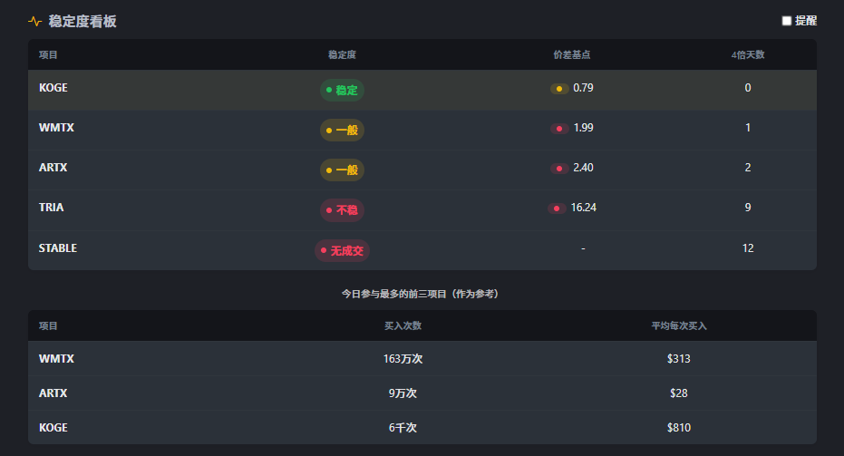
Task: Click the 稳定度 column header
Action: tap(342, 55)
